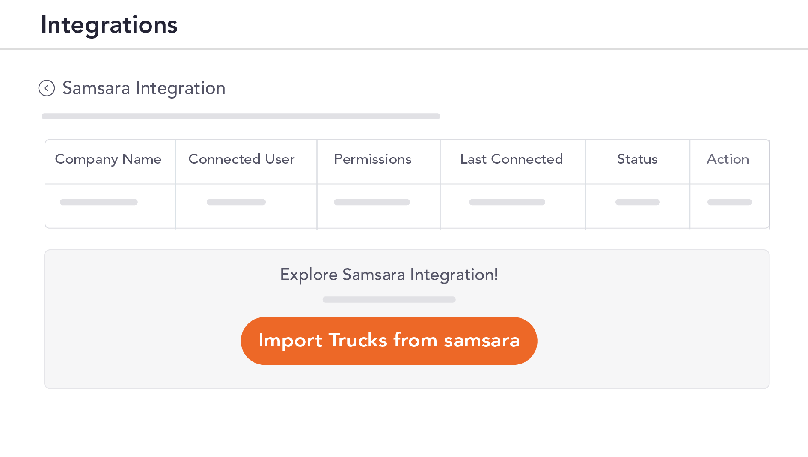Click the Action column header

coord(728,159)
